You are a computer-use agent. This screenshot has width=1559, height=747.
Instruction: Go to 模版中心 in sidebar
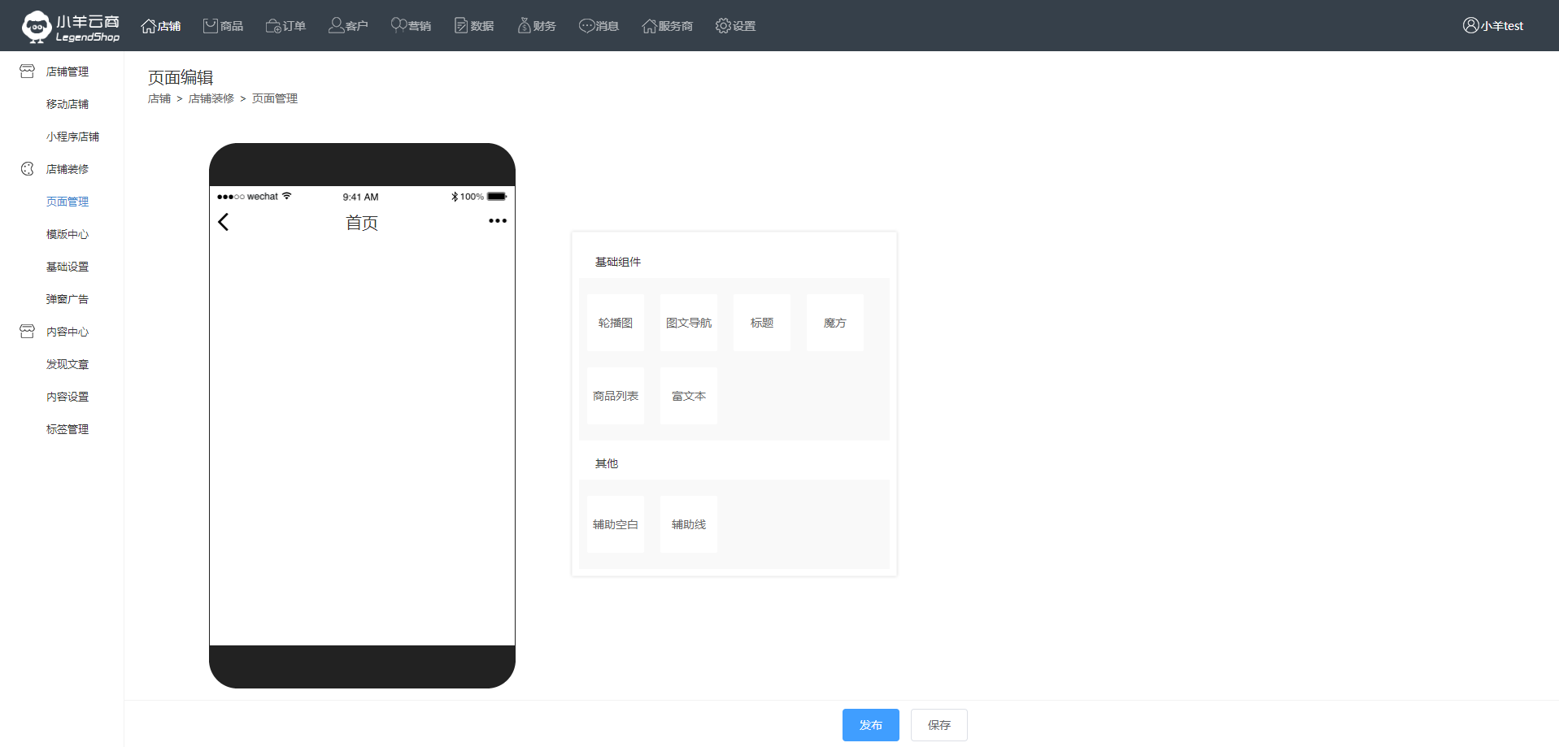coord(67,234)
